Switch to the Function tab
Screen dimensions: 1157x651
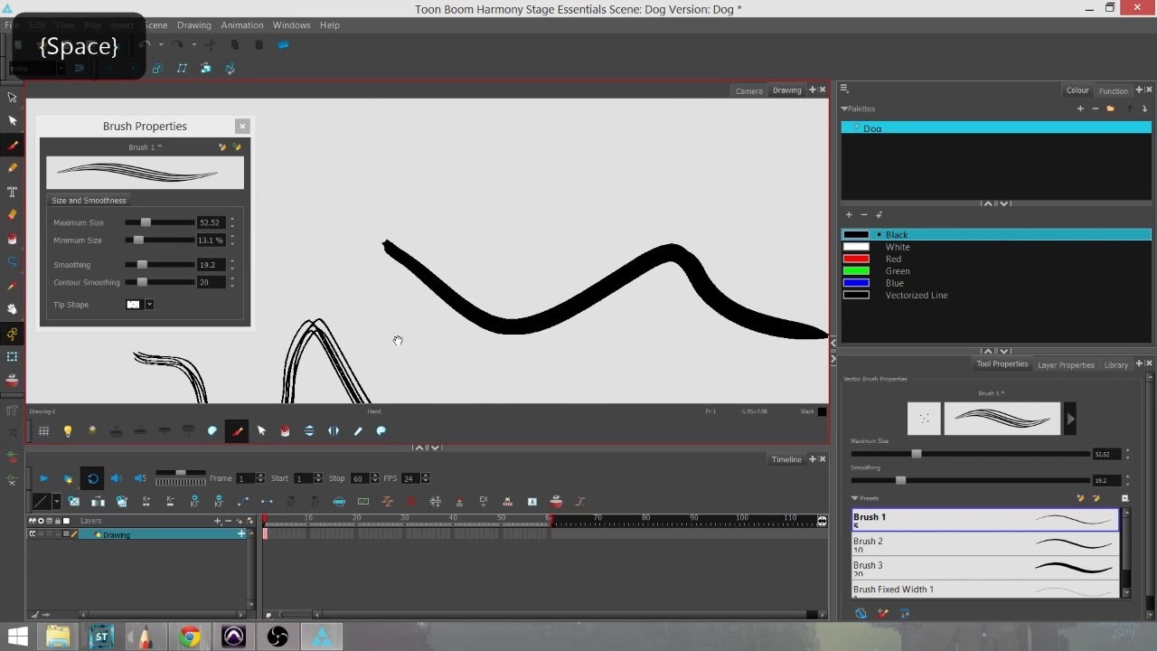(x=1113, y=90)
